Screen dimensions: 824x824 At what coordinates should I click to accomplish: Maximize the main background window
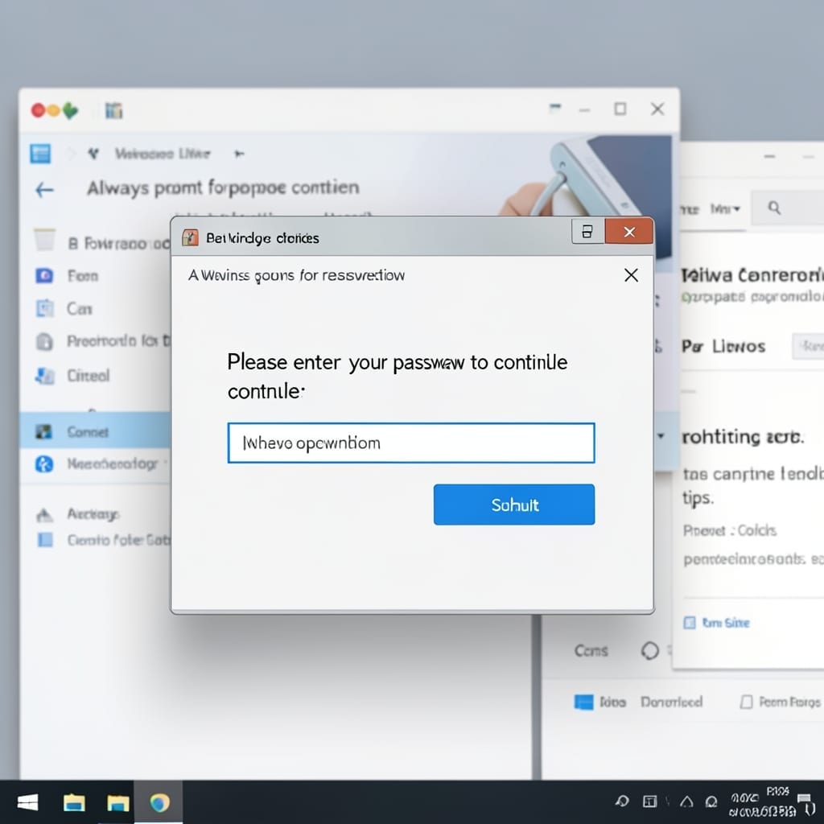point(620,109)
